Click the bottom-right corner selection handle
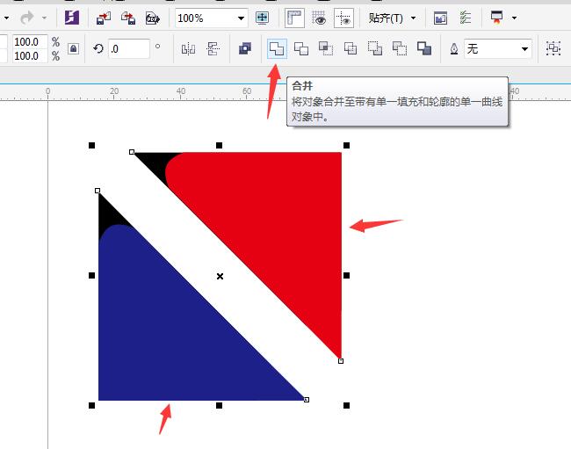 tap(346, 405)
